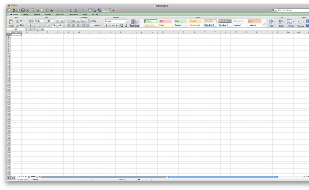The width and height of the screenshot is (309, 190).
Task: Click the Align Top vertical alignment icon
Action: pos(69,21)
